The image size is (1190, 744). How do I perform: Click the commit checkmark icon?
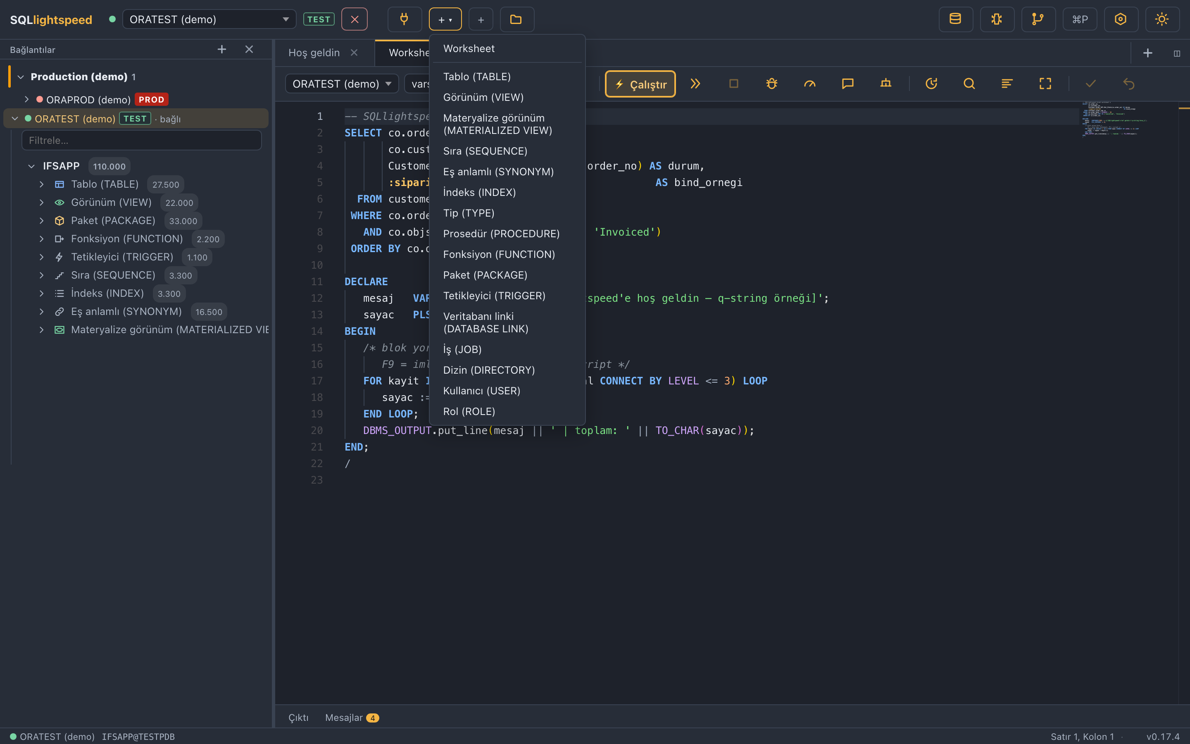click(1090, 83)
